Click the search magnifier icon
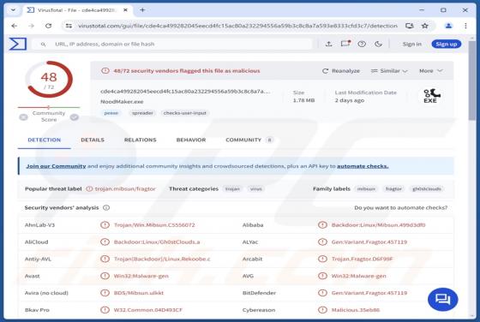The width and height of the screenshot is (480, 322). (43, 45)
